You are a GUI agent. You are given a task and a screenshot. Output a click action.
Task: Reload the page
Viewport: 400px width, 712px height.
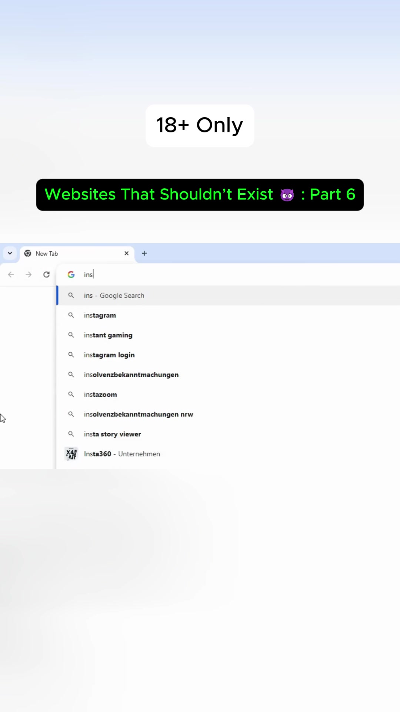coord(46,274)
